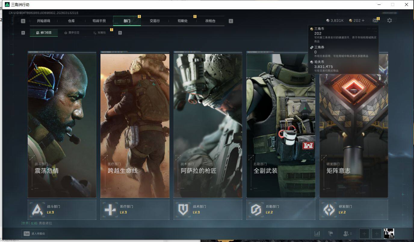Click the empty squad slot beside friends icon
The height and width of the screenshot is (242, 414).
pyautogui.click(x=364, y=234)
